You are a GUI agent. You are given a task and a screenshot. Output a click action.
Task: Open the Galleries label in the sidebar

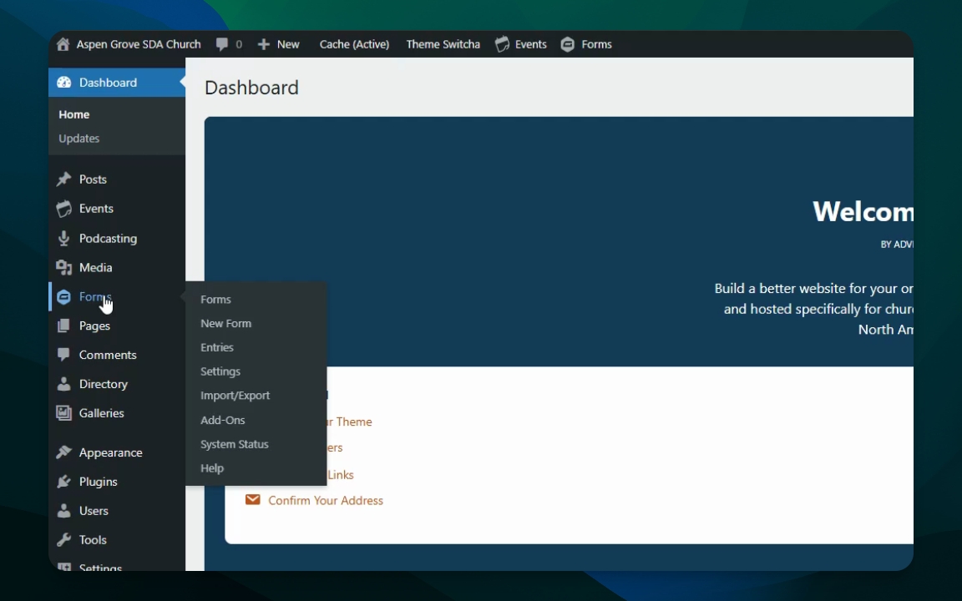click(x=101, y=412)
